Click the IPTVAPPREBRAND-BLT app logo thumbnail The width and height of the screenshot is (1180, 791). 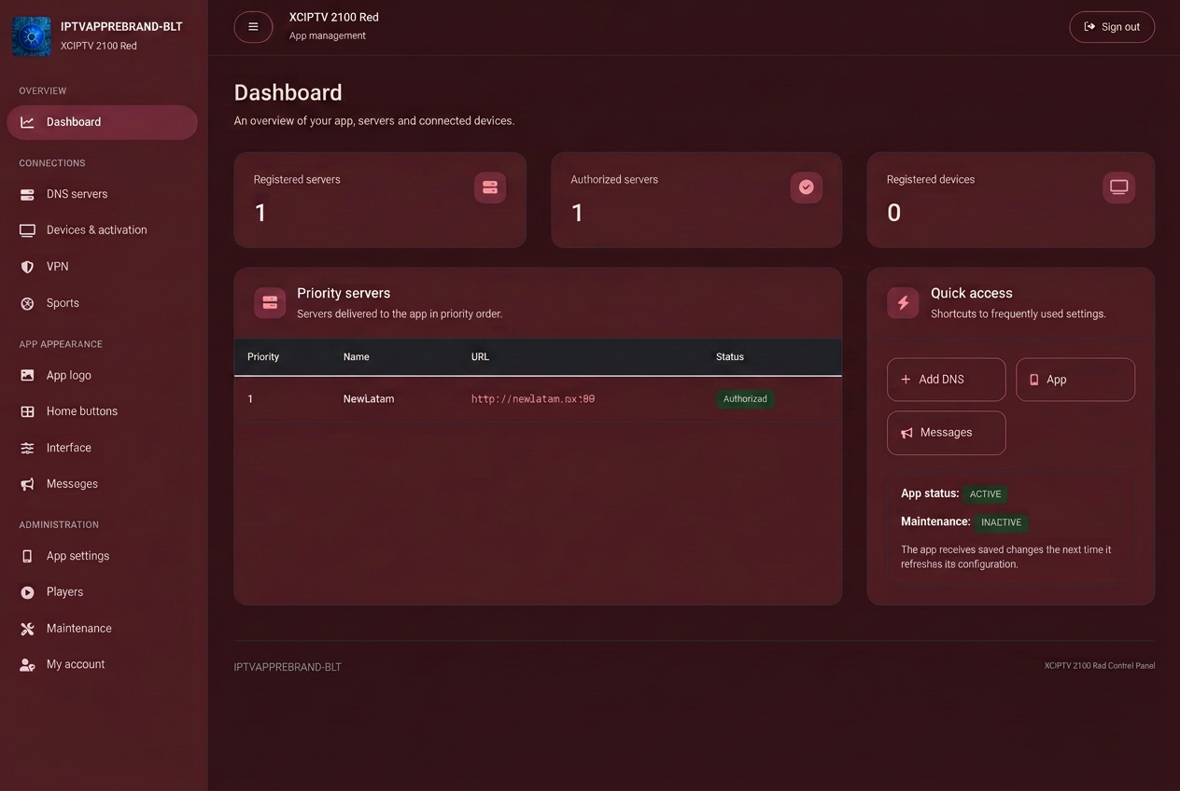[32, 36]
